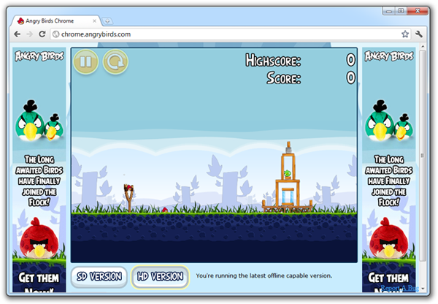Click 'Get Them' text in the right ad

coord(388,278)
